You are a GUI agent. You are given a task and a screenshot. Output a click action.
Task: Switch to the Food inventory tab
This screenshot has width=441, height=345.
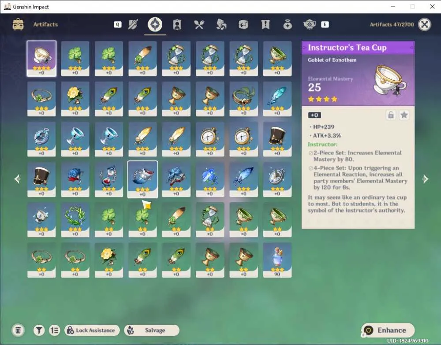(x=199, y=24)
